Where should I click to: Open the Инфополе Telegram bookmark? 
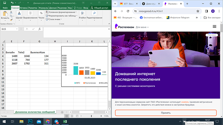pos(178,17)
